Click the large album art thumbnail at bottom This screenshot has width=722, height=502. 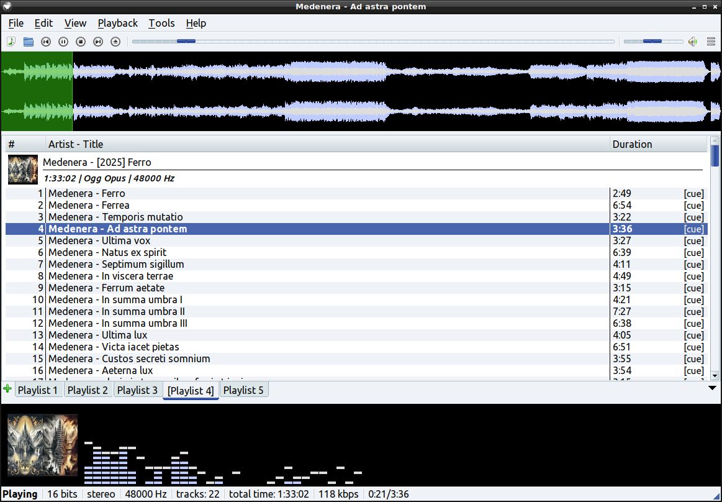(43, 445)
